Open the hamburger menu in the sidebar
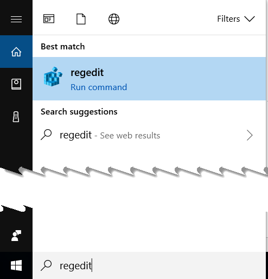 pos(16,19)
